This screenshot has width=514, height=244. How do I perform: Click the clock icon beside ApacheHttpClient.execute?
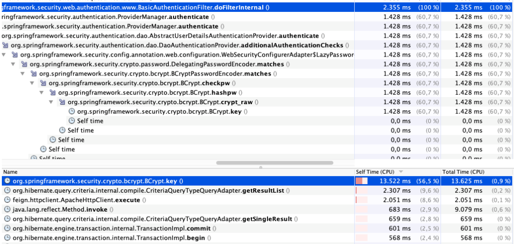click(8, 200)
